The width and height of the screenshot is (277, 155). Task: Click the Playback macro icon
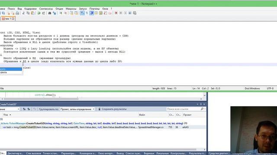pos(125,13)
